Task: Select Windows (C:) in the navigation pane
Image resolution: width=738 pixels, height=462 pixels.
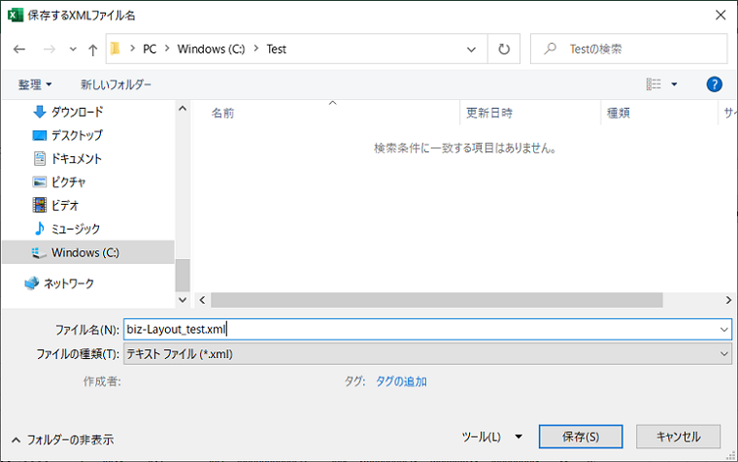Action: [88, 252]
